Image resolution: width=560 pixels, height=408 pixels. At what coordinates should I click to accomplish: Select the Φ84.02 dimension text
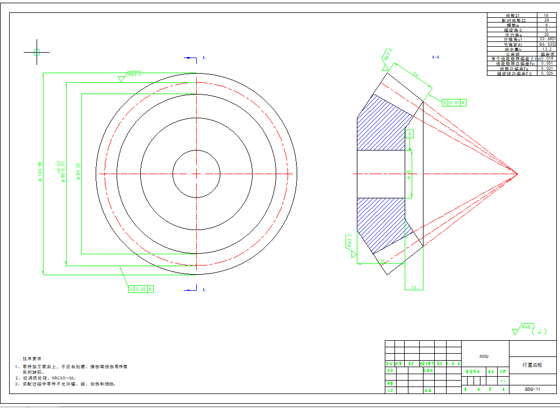[x=78, y=173]
